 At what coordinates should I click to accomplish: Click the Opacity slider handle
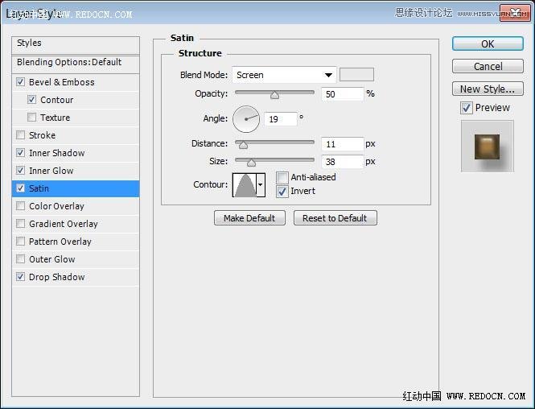point(274,95)
